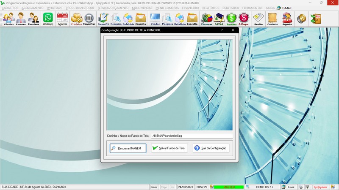Open the Menu OS icon
Screen dimensions: 339x190
point(103,19)
